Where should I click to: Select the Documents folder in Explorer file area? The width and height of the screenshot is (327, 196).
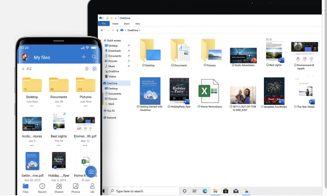(180, 53)
